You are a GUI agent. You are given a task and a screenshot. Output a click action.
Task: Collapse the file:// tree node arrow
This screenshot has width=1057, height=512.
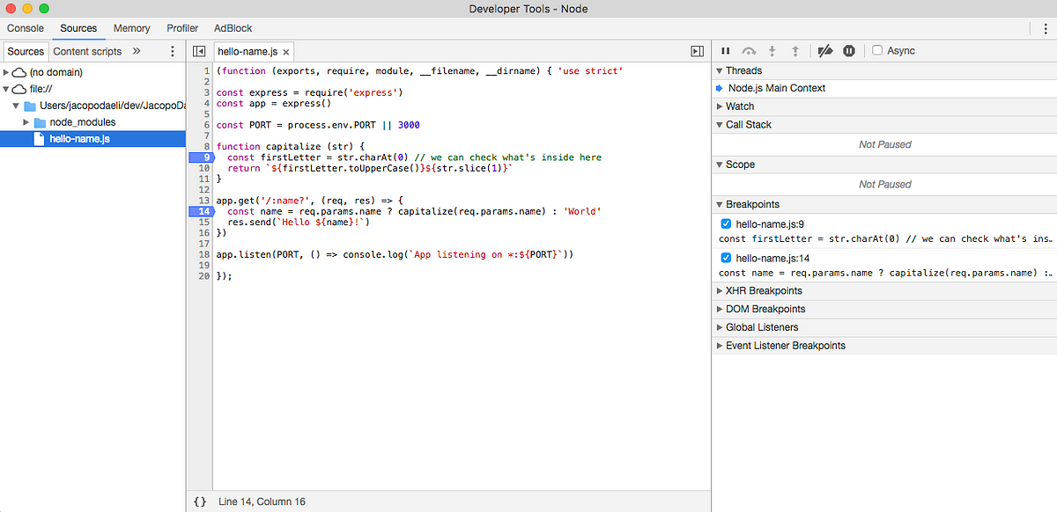click(7, 89)
